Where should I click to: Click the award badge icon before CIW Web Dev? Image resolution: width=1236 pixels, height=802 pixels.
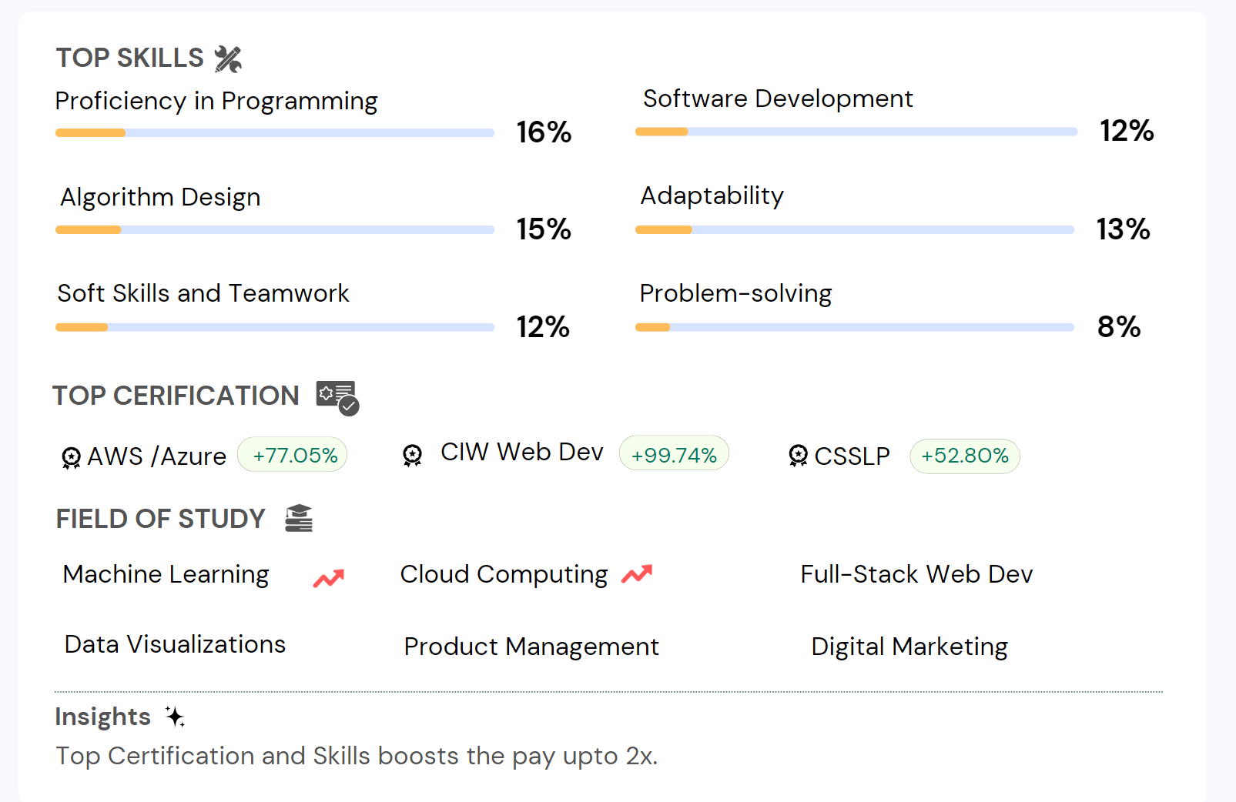click(413, 455)
